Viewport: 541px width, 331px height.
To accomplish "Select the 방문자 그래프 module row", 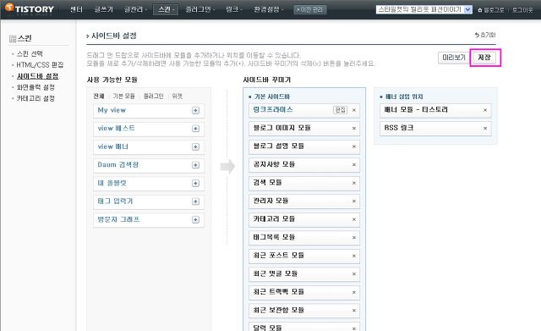I will click(149, 220).
